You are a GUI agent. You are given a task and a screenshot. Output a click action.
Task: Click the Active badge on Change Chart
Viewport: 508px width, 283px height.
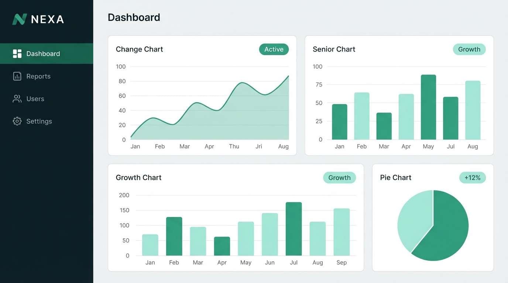pos(274,49)
